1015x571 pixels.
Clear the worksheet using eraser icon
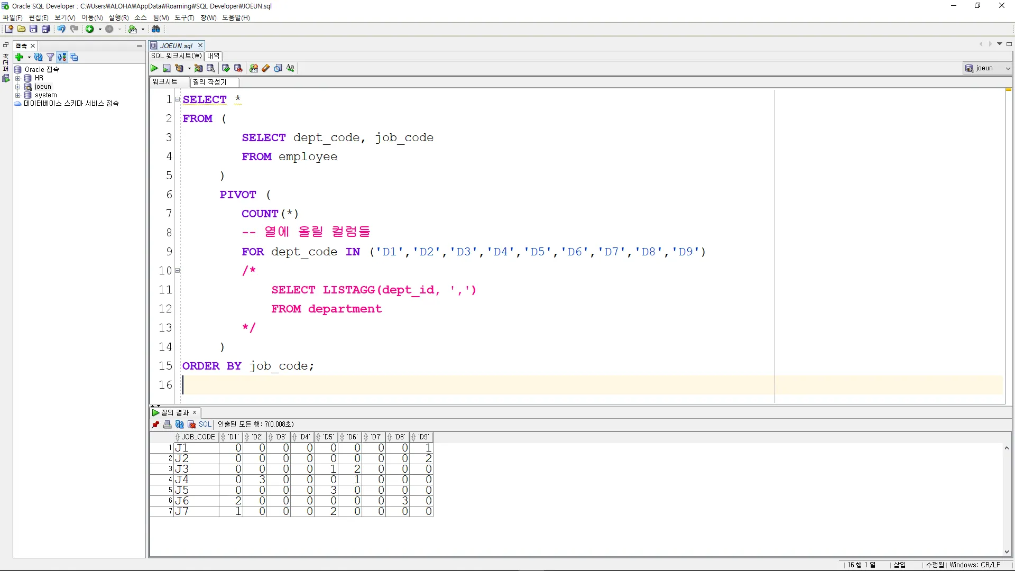(x=266, y=68)
